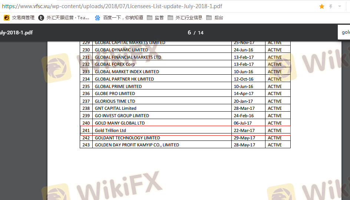Screen dimensions: 350x200
Task: Click the 22-Mar-17 date cell
Action: point(244,130)
